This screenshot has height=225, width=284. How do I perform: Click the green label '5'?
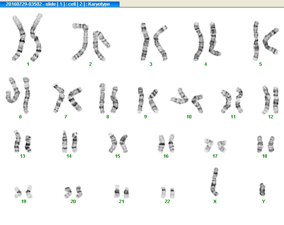tap(261, 64)
